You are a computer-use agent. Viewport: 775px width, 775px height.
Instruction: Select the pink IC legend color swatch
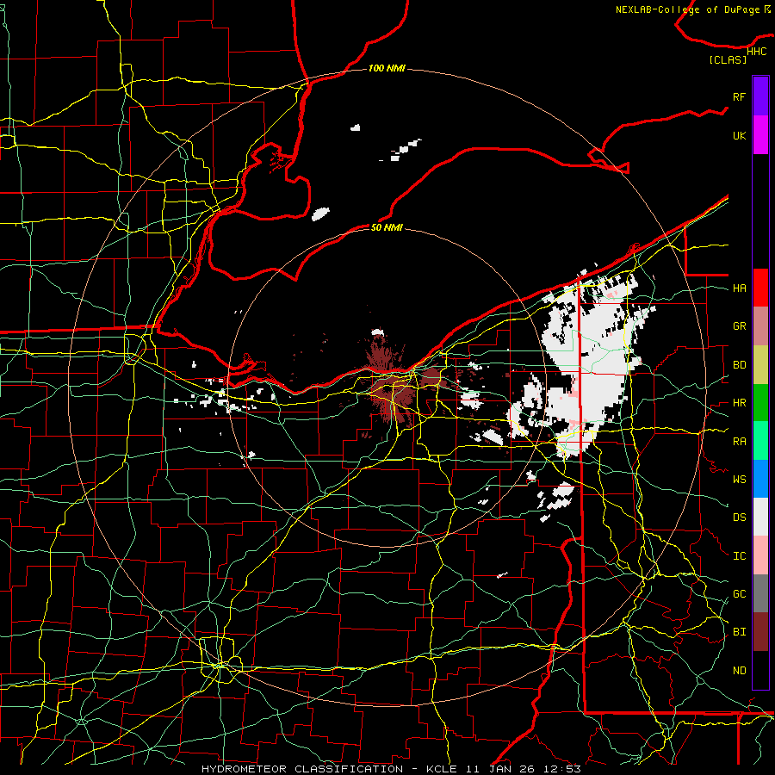(760, 555)
